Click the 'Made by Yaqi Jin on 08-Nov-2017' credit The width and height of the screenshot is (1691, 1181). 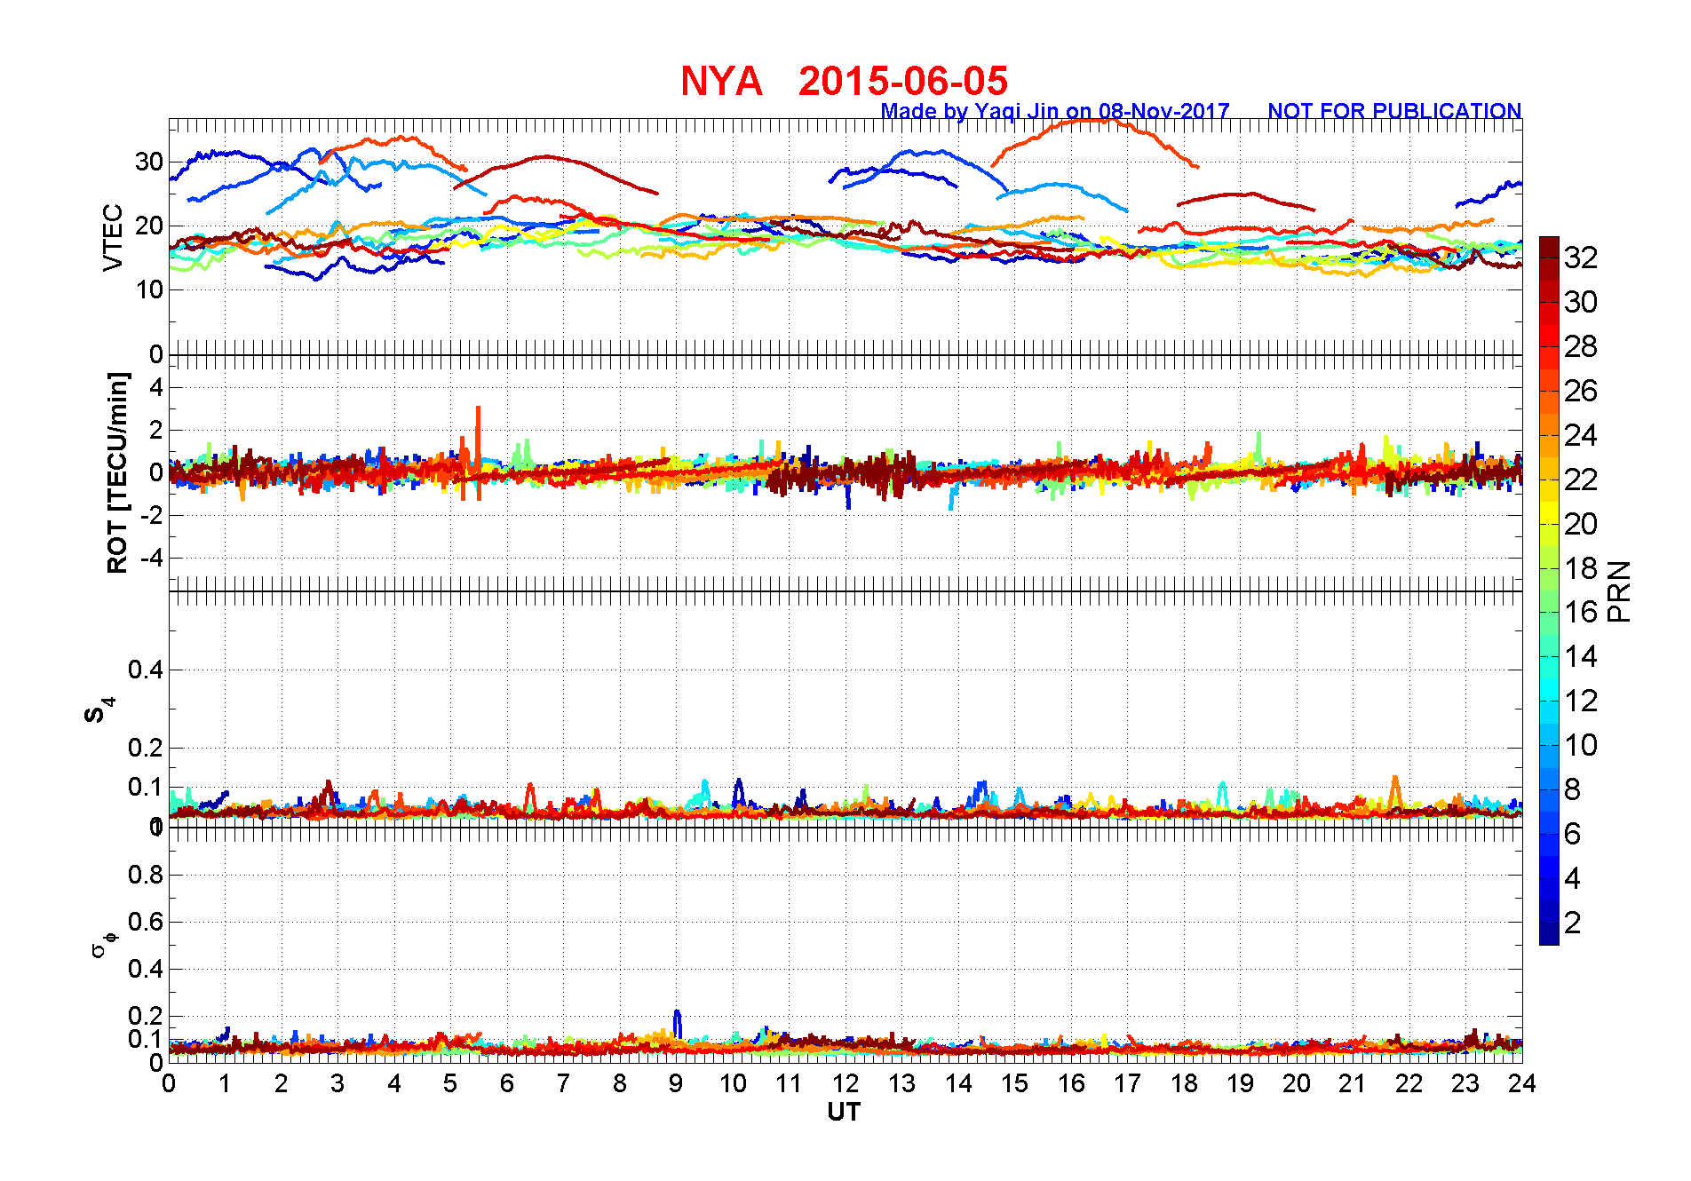tap(1055, 111)
